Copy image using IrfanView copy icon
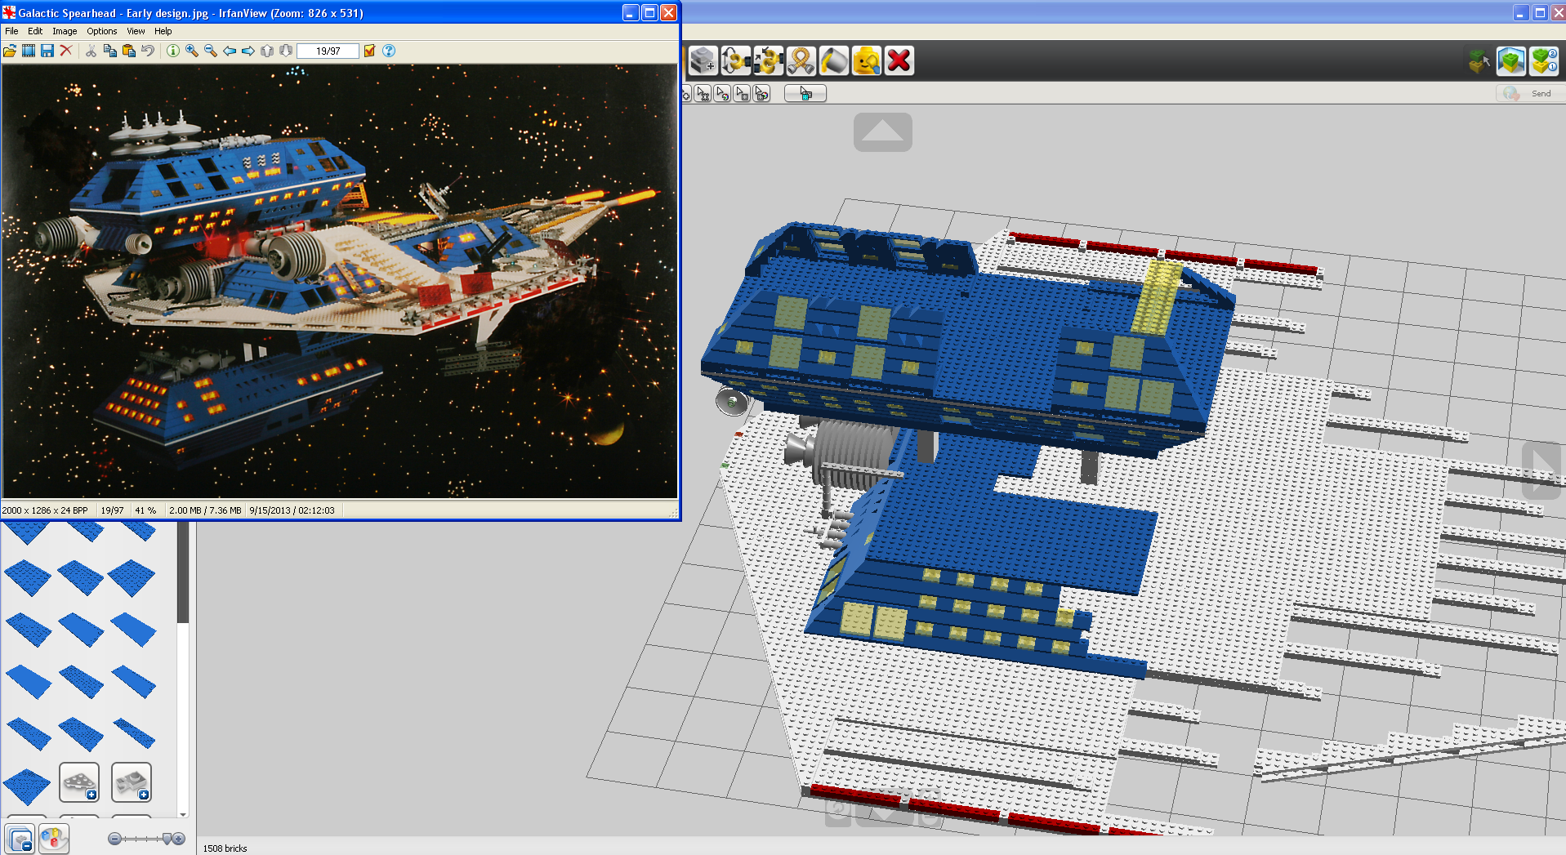 coord(109,51)
